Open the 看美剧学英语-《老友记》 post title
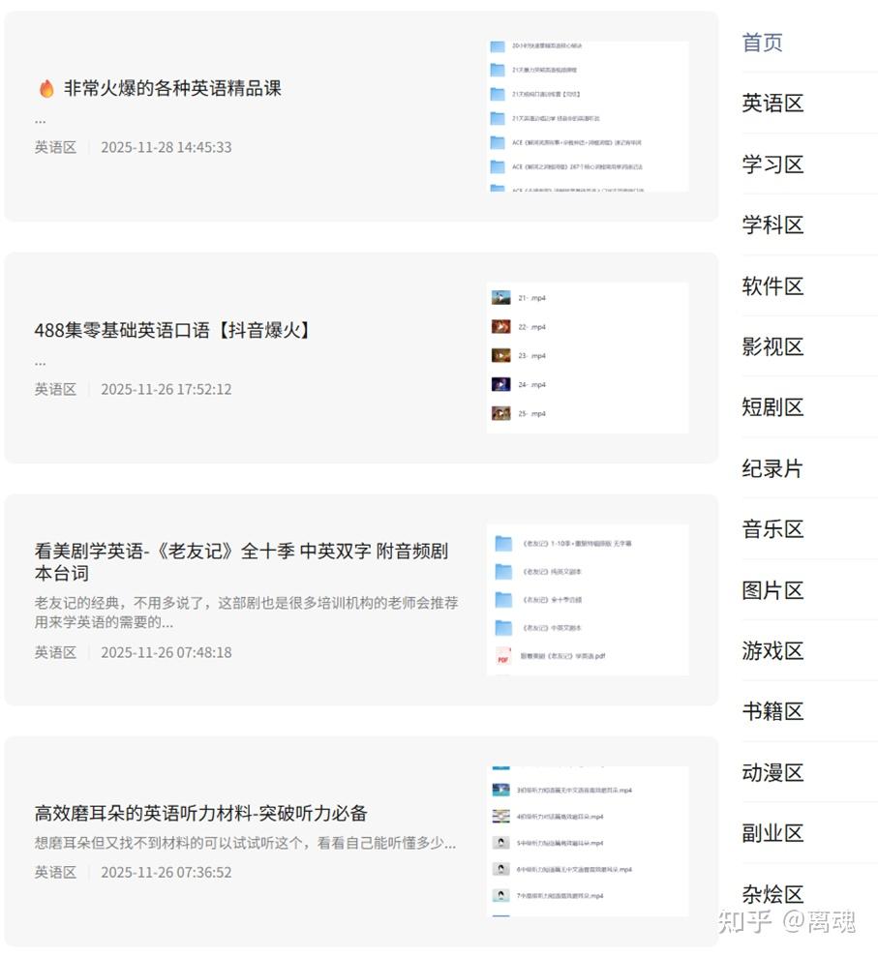 click(x=241, y=562)
